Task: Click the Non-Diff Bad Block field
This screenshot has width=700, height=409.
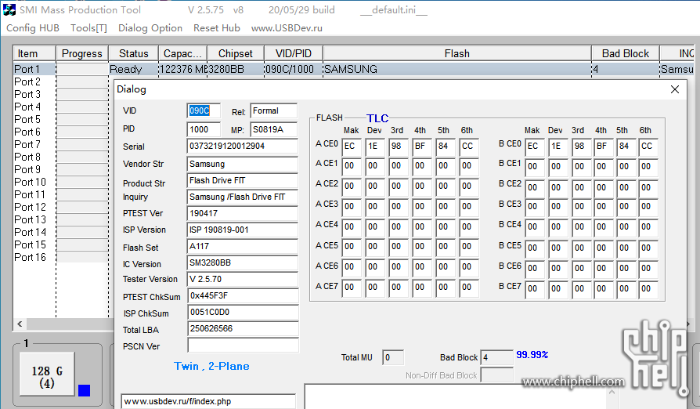Action: (496, 375)
